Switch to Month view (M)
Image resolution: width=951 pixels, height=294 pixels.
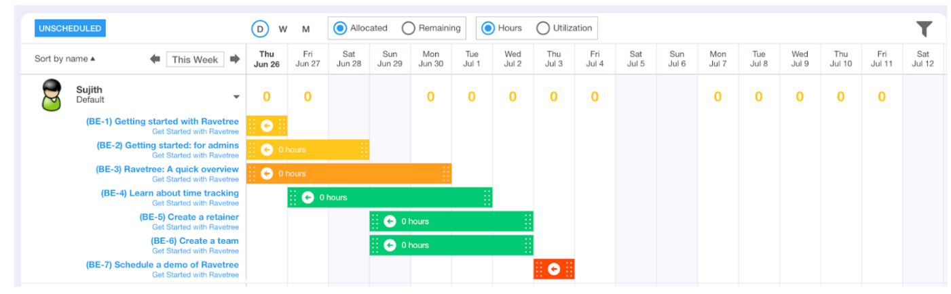point(306,29)
